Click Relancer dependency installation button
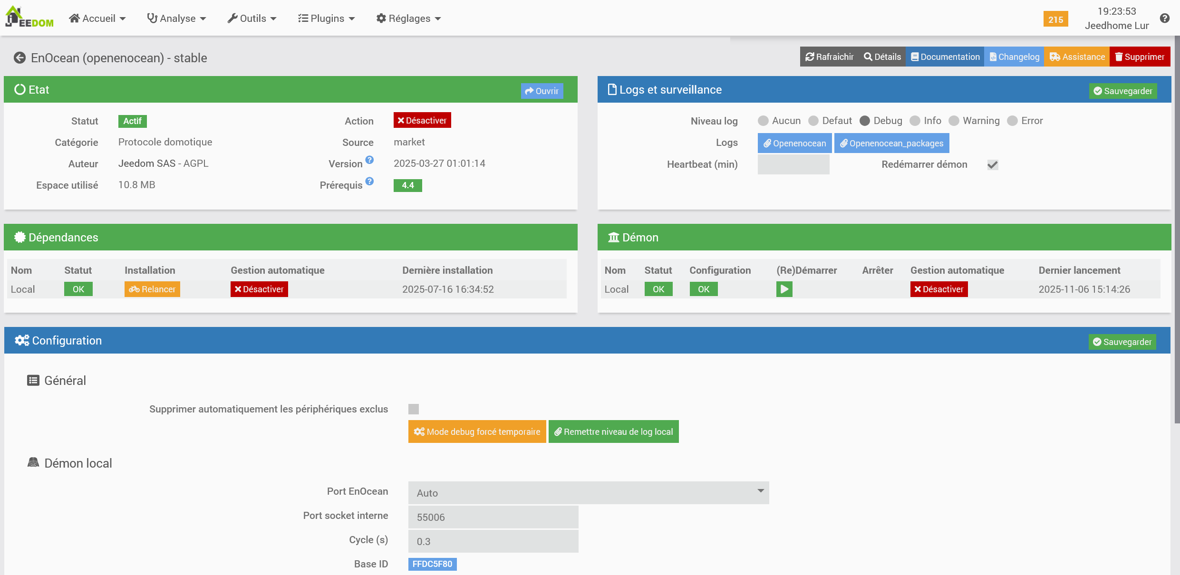The width and height of the screenshot is (1180, 575). (x=152, y=289)
